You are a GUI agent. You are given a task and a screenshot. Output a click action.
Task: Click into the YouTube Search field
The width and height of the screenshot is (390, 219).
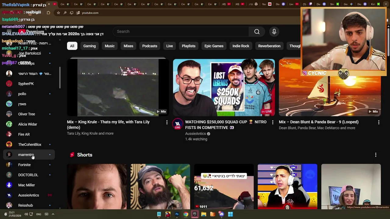coord(181,32)
